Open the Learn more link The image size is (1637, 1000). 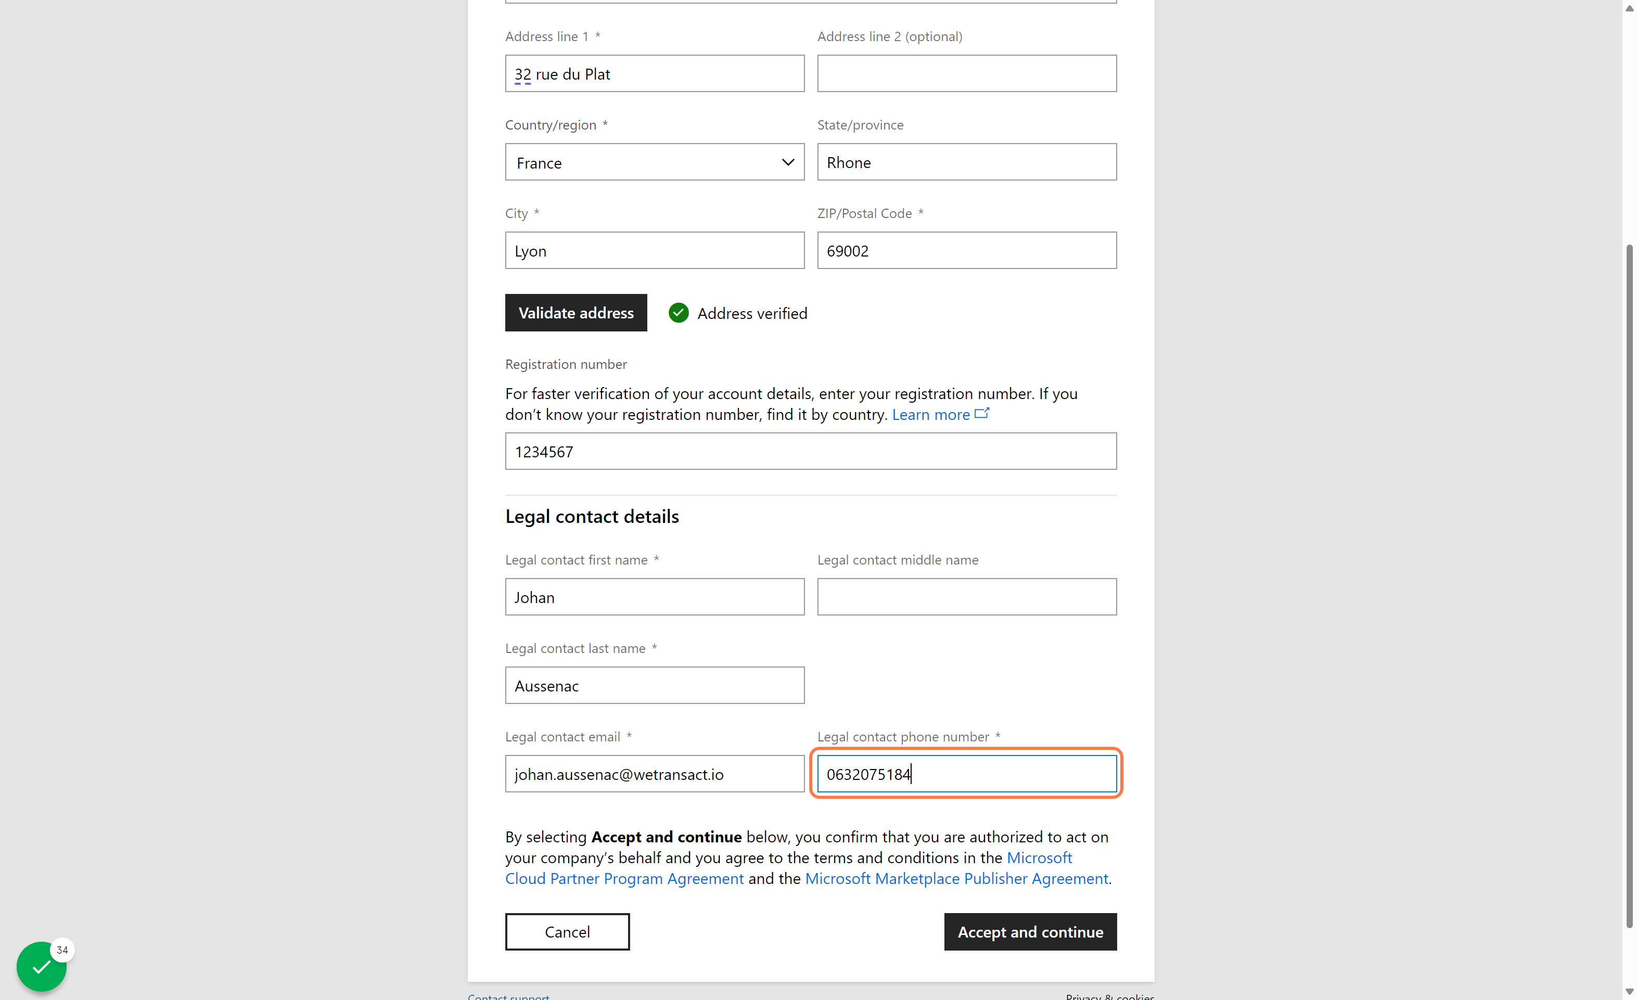[931, 415]
